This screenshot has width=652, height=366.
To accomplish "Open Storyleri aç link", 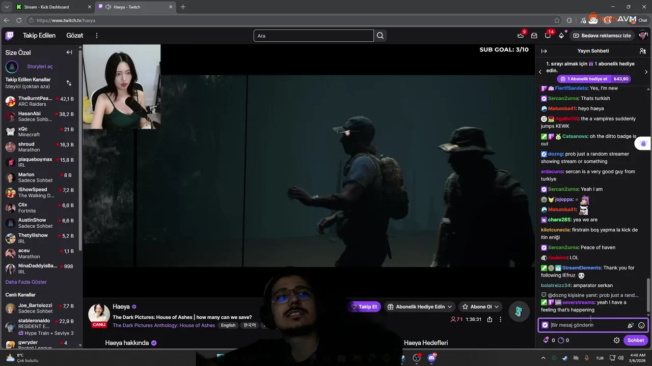I will coord(40,67).
